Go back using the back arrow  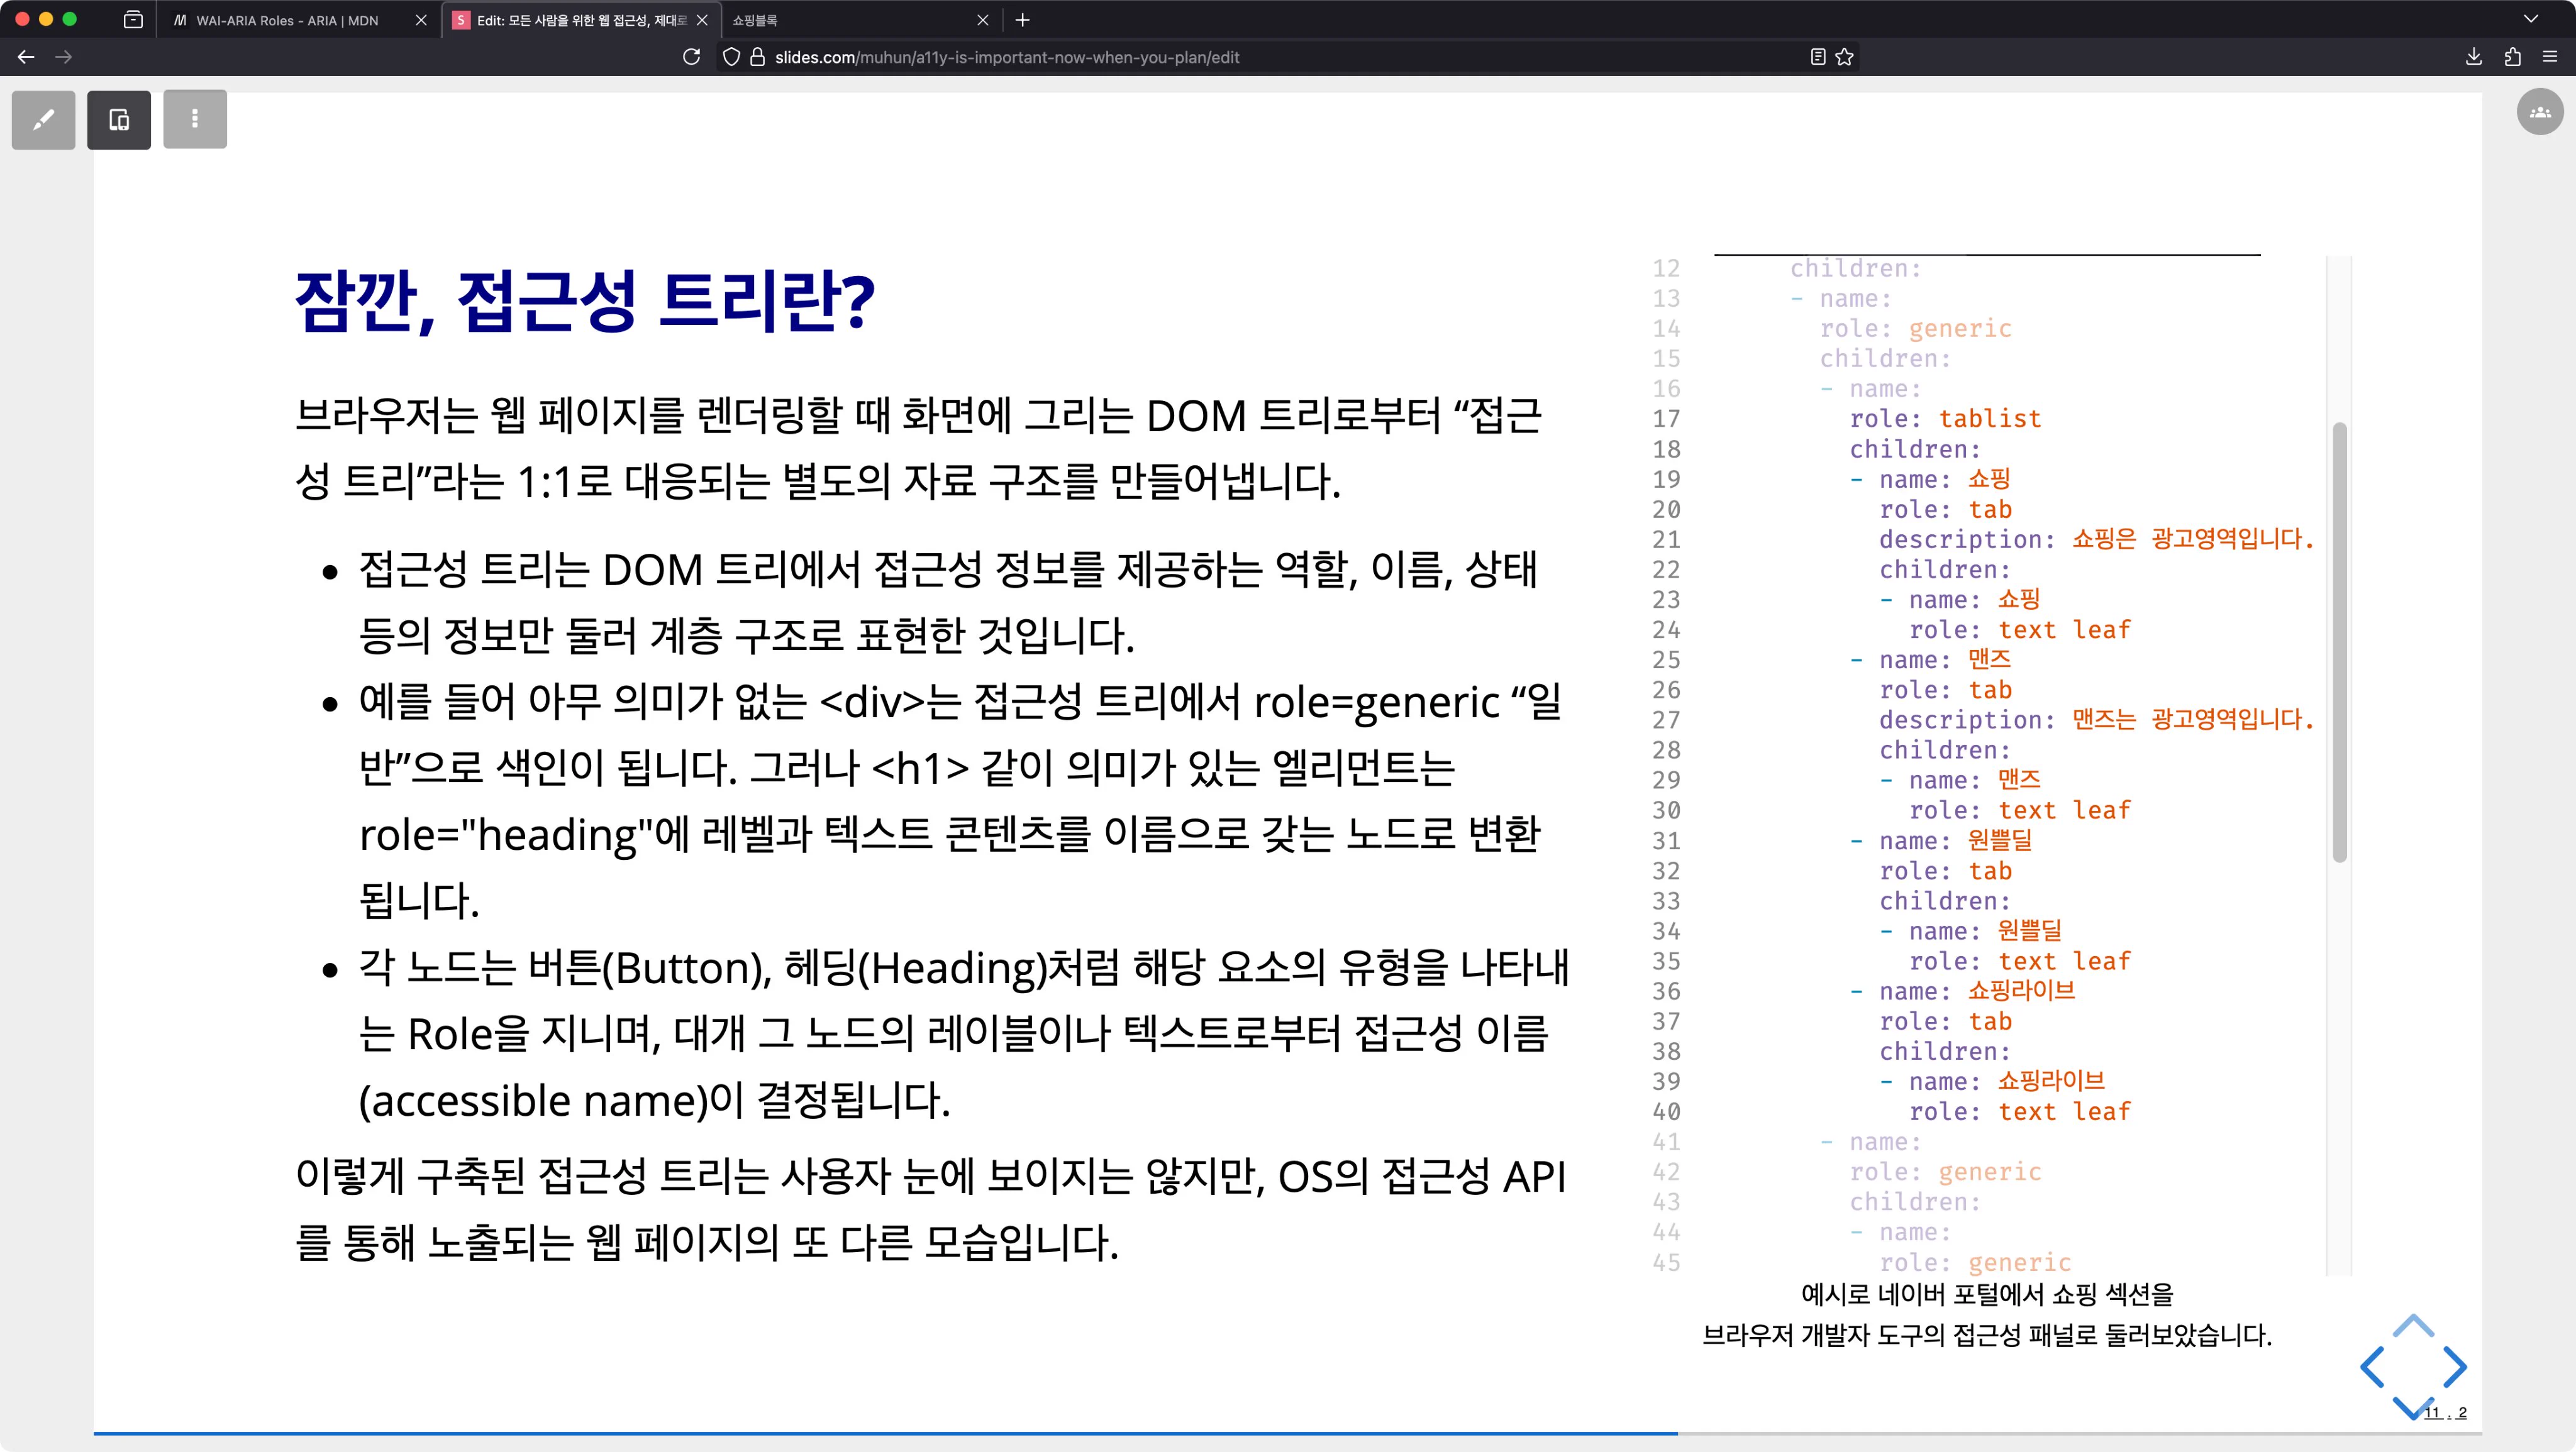point(25,57)
